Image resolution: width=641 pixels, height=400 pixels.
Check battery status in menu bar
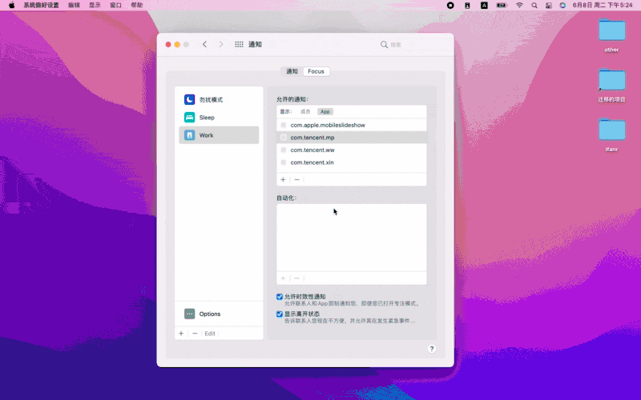click(502, 6)
